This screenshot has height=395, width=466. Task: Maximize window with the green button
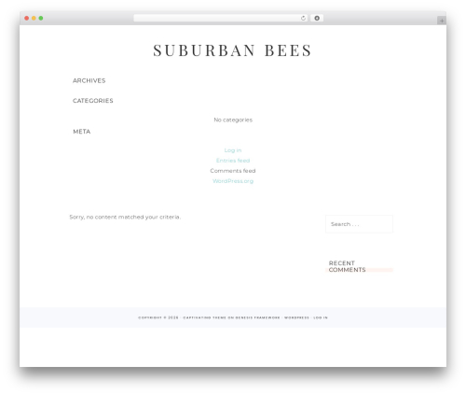coord(41,19)
